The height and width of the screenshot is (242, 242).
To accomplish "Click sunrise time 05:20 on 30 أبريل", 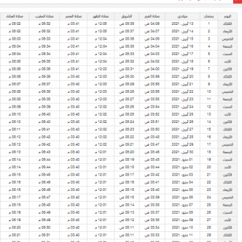I will point(127,152).
